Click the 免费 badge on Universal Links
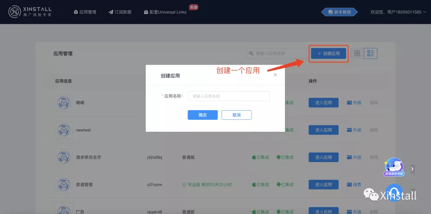 tap(194, 7)
